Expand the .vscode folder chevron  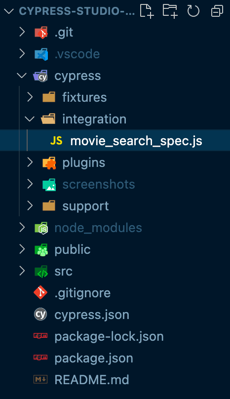click(22, 54)
